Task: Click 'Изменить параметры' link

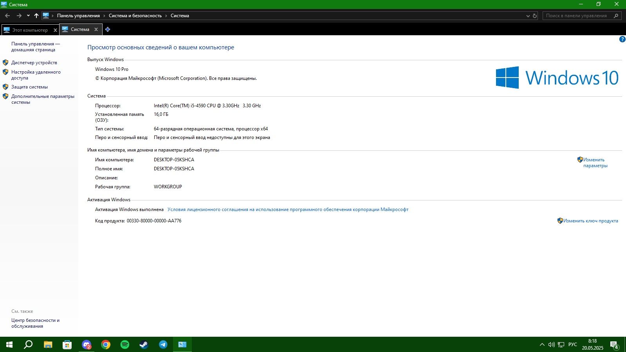Action: pyautogui.click(x=595, y=162)
